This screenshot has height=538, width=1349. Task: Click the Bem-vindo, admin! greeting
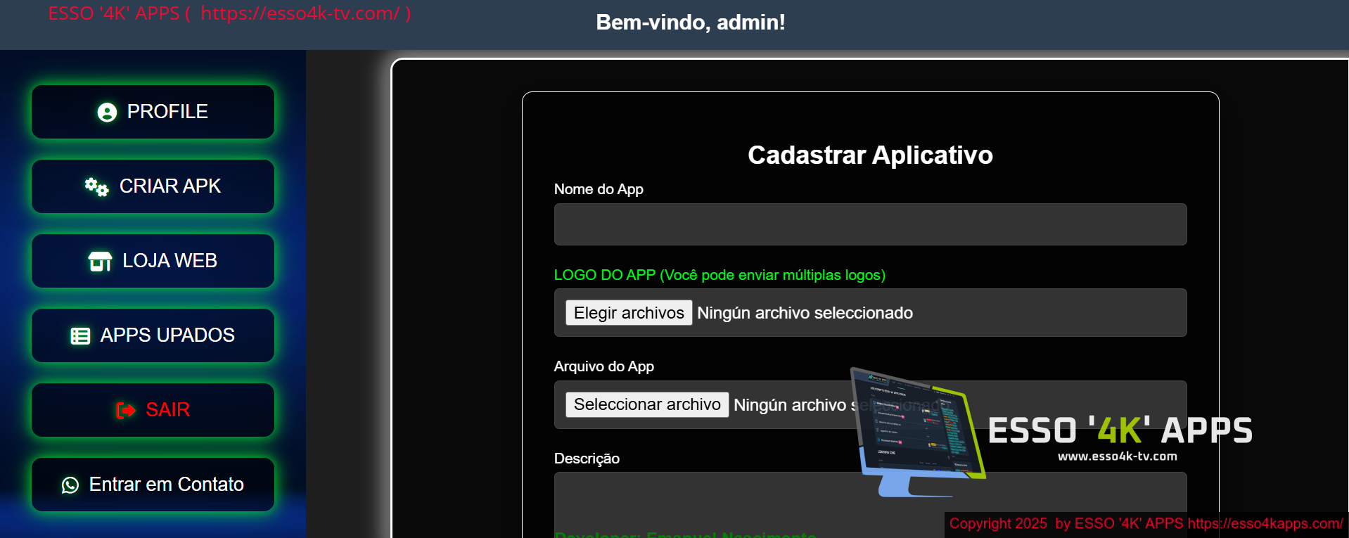(691, 23)
